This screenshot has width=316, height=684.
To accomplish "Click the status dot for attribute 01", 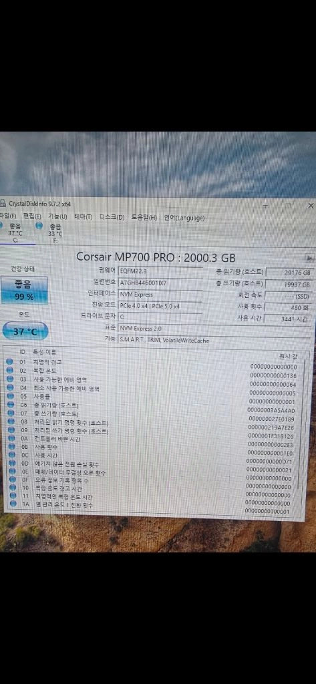I will point(10,361).
